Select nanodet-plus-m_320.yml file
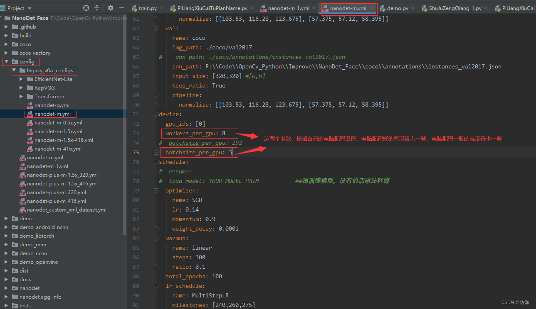 coord(57,192)
